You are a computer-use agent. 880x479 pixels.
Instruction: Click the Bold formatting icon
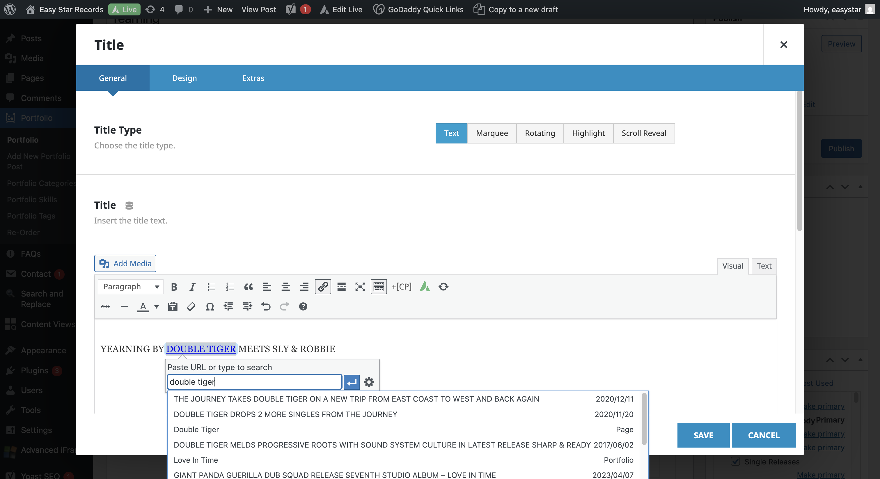click(x=174, y=287)
